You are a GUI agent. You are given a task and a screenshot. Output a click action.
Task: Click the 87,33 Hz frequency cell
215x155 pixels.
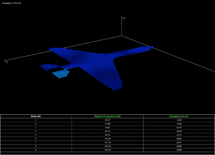pos(107,131)
